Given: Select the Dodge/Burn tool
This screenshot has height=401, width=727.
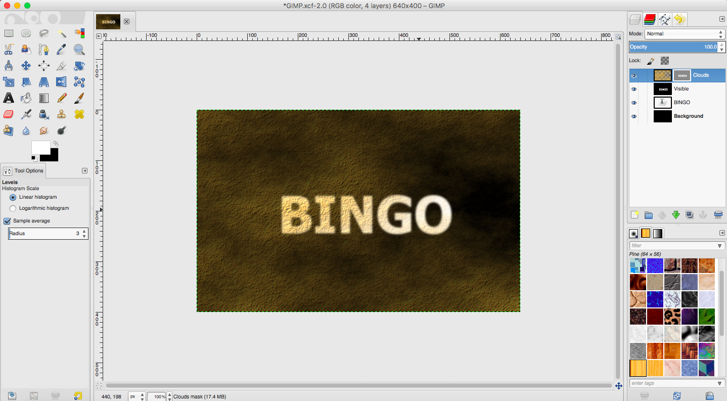Looking at the screenshot, I should 62,130.
